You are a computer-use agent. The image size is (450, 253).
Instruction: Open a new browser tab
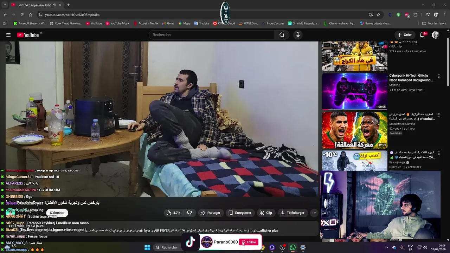[x=68, y=5]
